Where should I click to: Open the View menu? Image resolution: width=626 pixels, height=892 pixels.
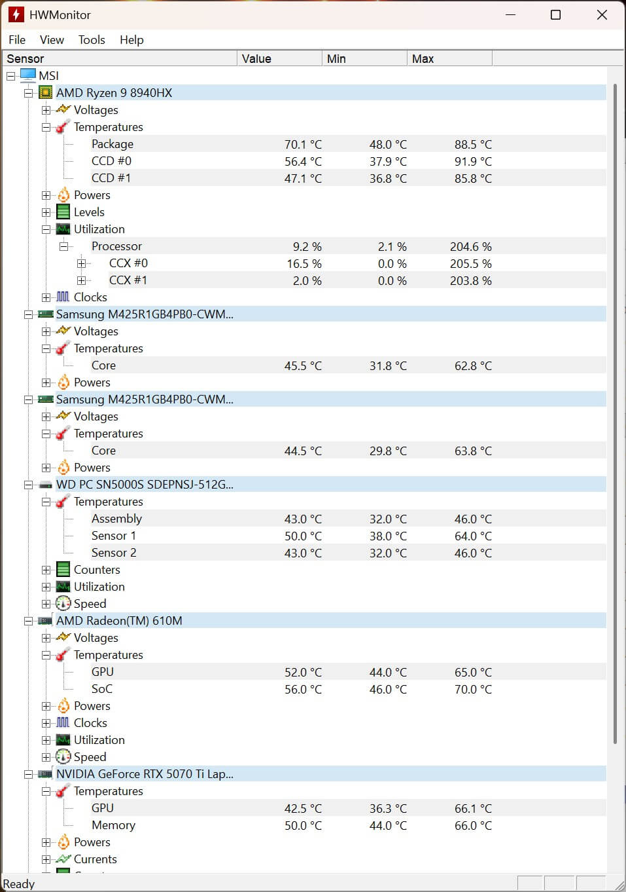tap(51, 39)
